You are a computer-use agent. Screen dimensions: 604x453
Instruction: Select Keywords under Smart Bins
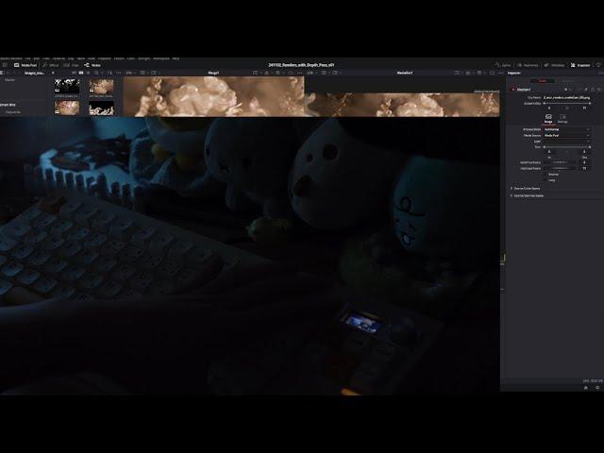click(x=12, y=112)
